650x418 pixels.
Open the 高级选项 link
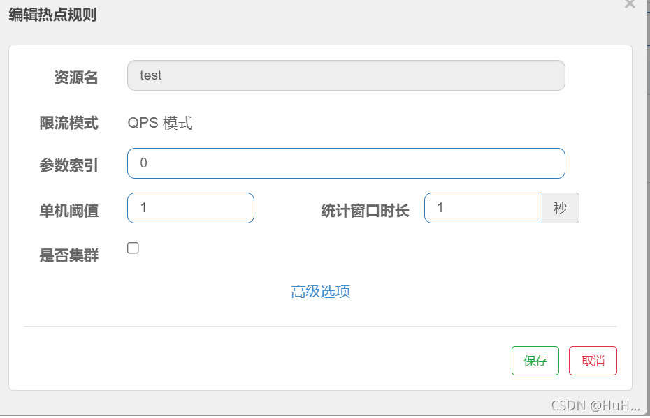point(320,292)
